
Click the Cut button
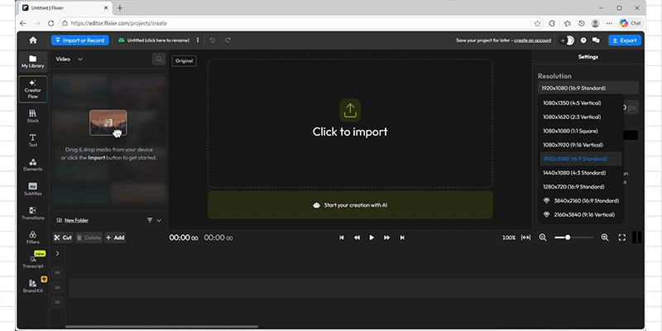pyautogui.click(x=63, y=237)
